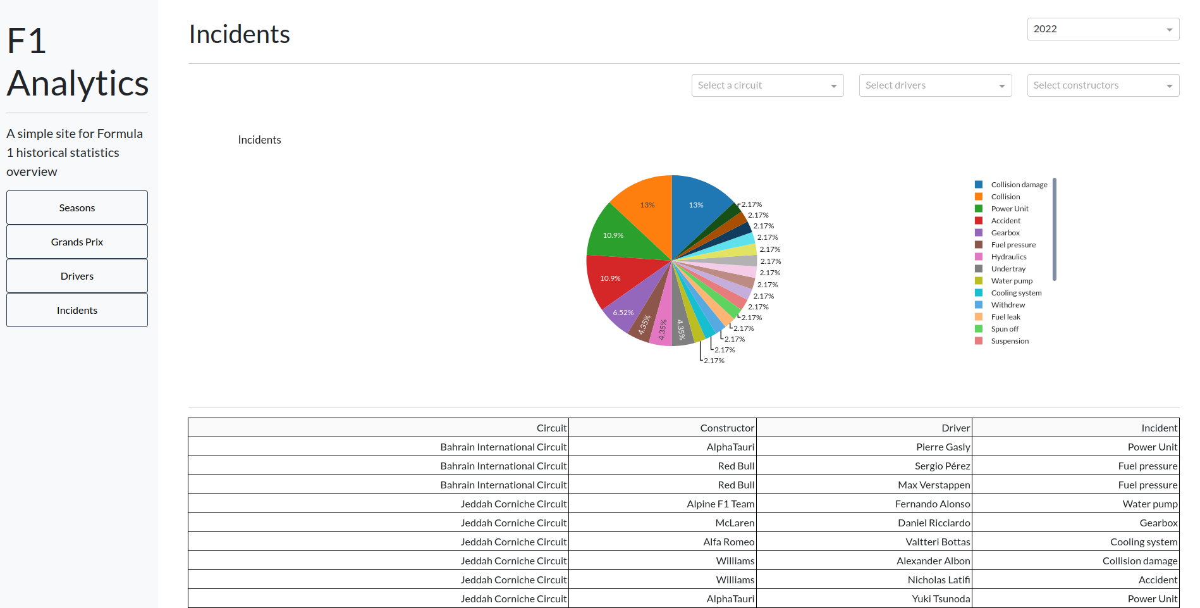Hide Gearbox series via legend
The height and width of the screenshot is (608, 1200).
point(1005,233)
